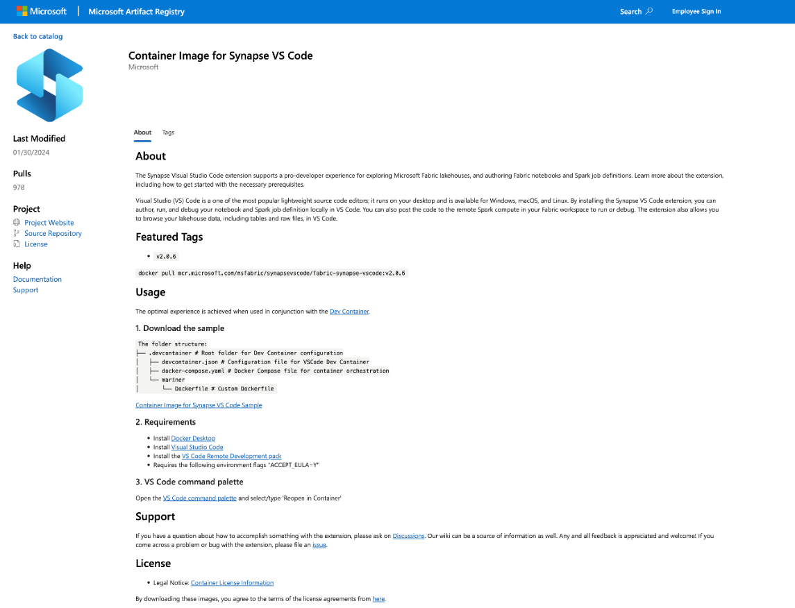Screen dimensions: 795x608
Task: Click the docker pull command text
Action: click(271, 273)
